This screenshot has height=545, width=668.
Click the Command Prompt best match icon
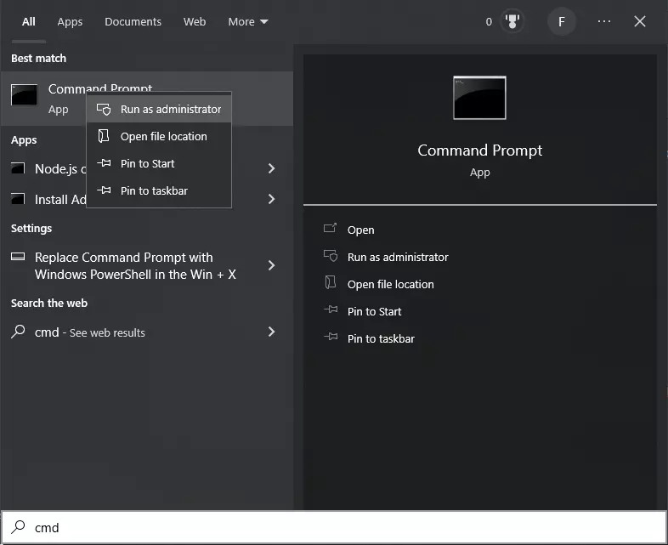[24, 94]
